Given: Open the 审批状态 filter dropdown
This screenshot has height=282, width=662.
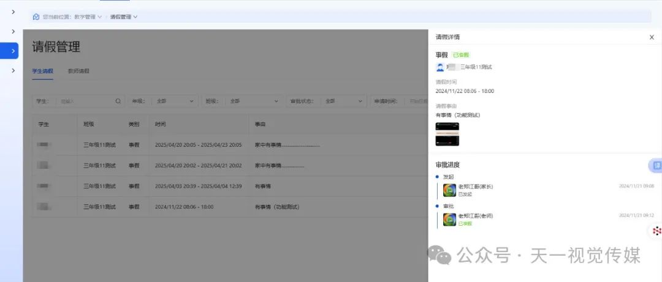Looking at the screenshot, I should point(344,101).
